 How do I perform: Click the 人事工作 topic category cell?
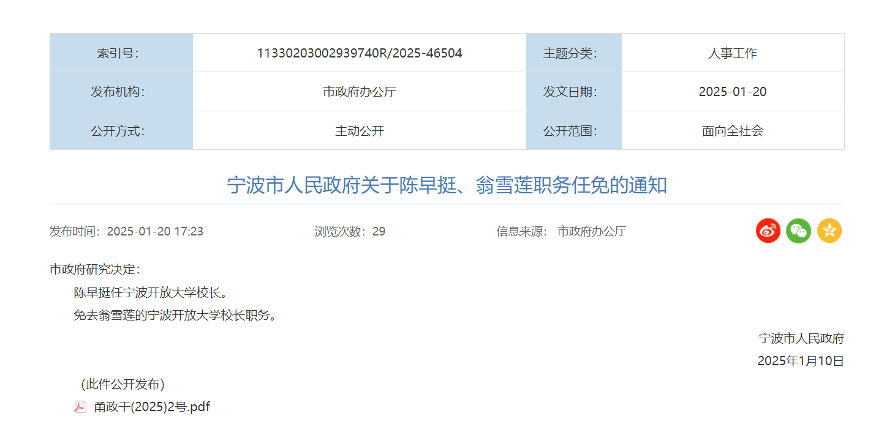point(733,53)
